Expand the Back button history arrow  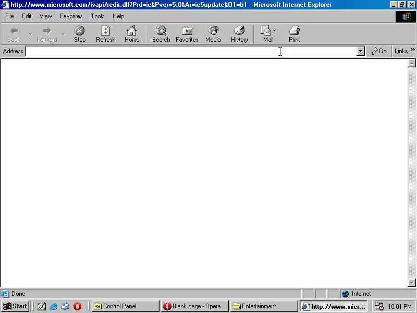pyautogui.click(x=31, y=34)
